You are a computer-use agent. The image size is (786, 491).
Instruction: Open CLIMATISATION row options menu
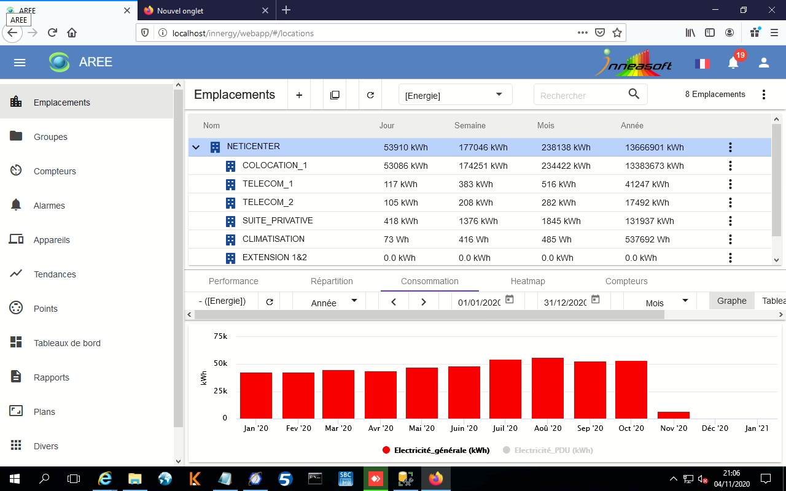[730, 239]
